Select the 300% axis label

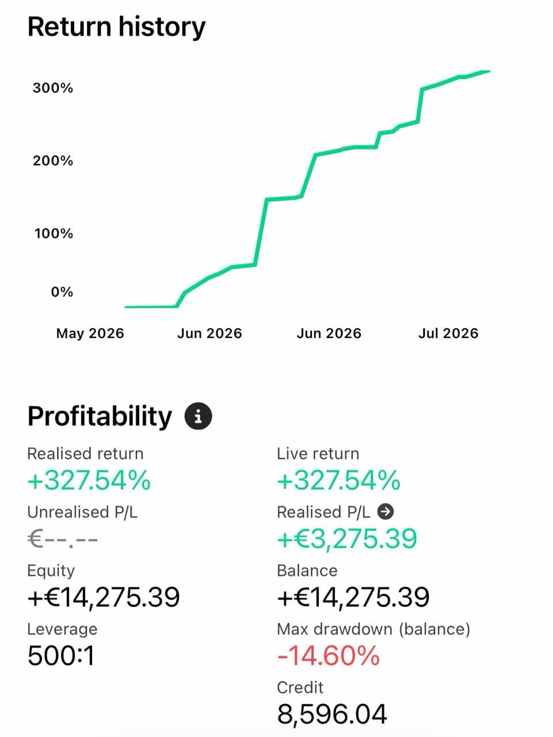tap(53, 88)
